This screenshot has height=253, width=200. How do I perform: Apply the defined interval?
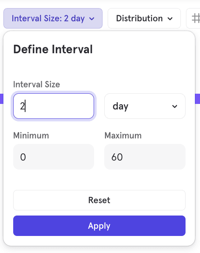(x=99, y=226)
